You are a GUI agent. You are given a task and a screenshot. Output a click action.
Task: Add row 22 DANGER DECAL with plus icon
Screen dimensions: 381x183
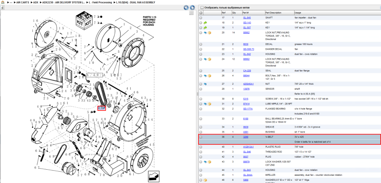tap(201, 49)
